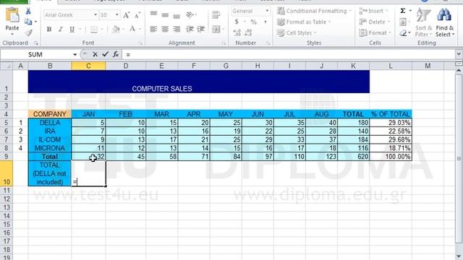Screen dimensions: 463x260
Task: Confirm the formula entry with the check mark
Action: point(105,54)
